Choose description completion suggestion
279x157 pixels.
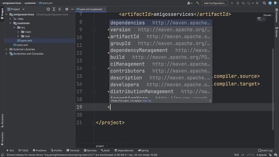tap(161, 78)
